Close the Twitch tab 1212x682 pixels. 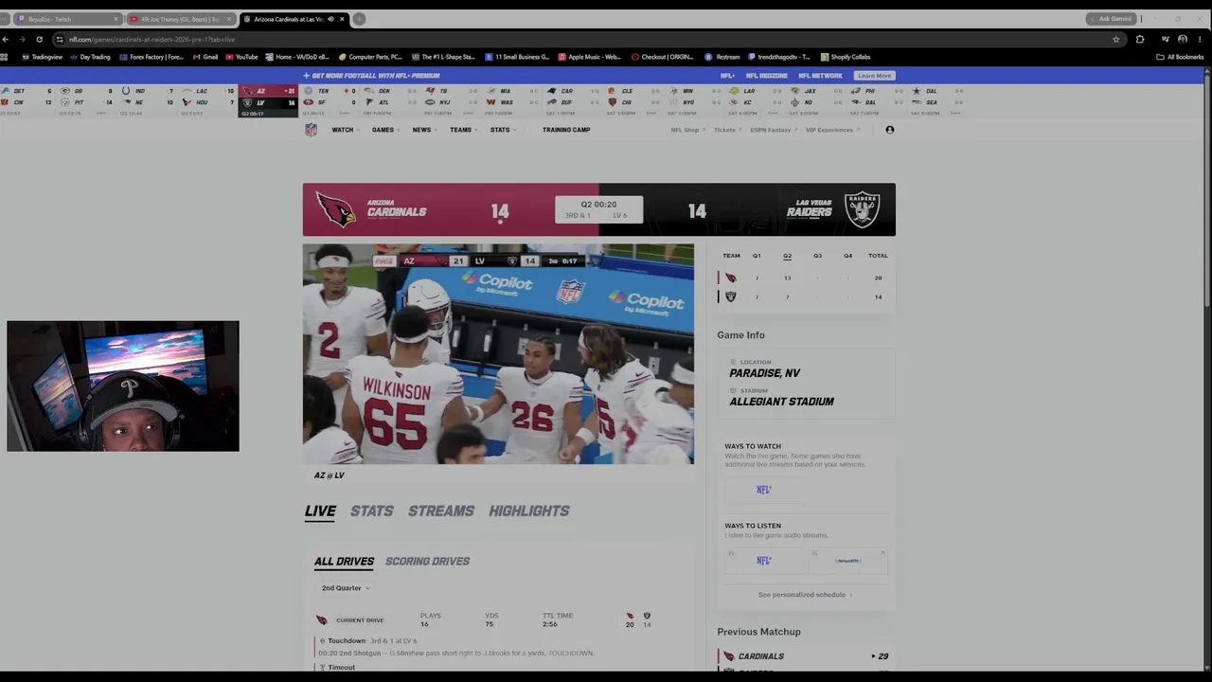[x=116, y=19]
